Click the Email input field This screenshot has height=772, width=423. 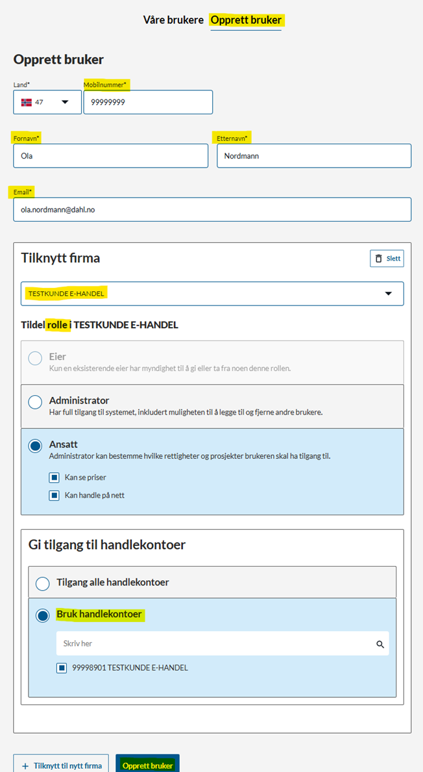point(212,209)
